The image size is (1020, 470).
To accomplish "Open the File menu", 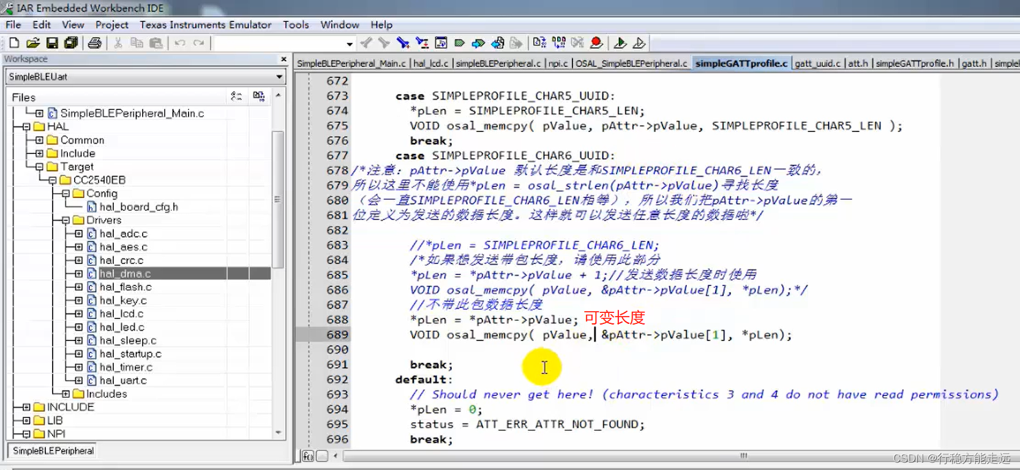I will click(13, 24).
